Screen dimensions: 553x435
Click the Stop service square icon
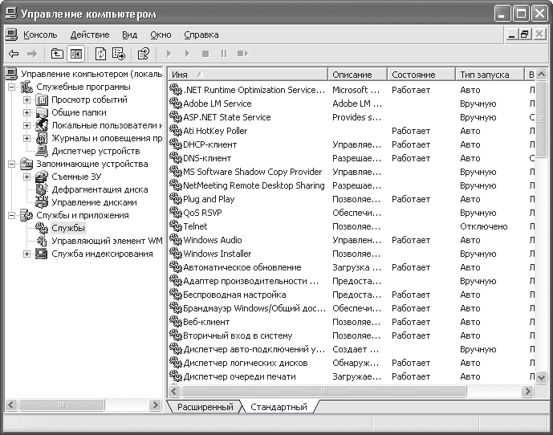pyautogui.click(x=205, y=54)
